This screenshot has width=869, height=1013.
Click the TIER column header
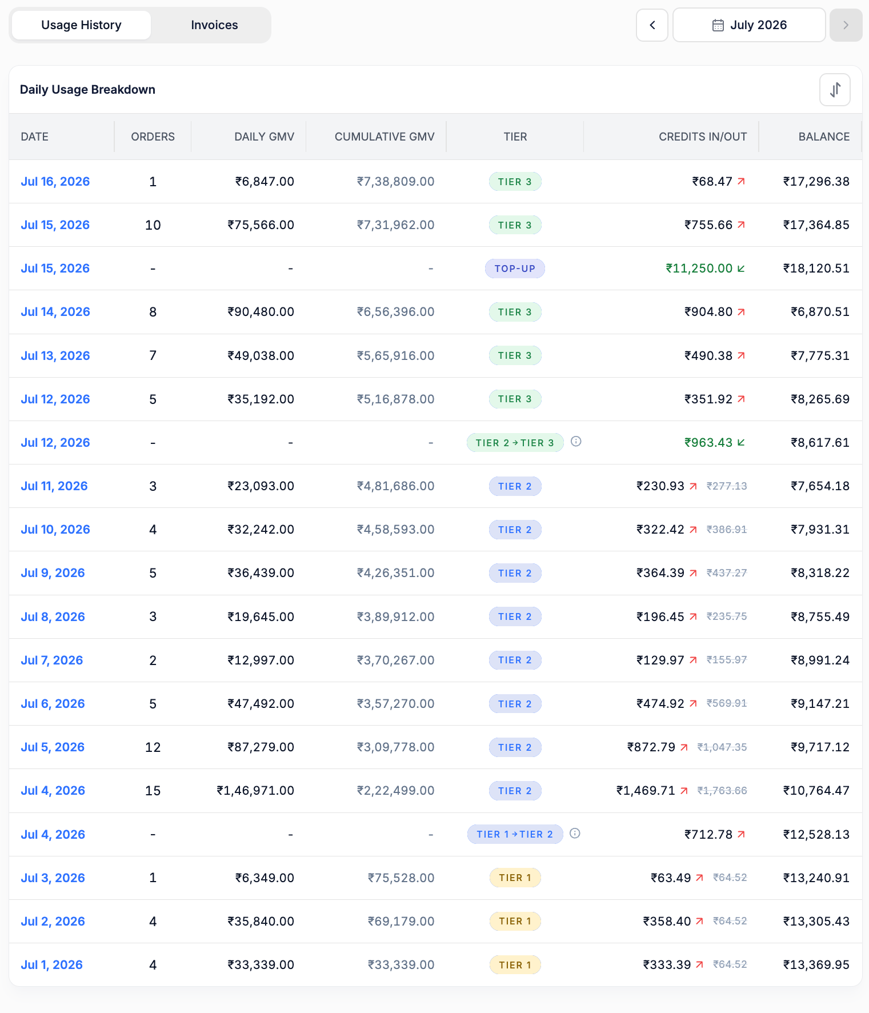[x=515, y=137]
